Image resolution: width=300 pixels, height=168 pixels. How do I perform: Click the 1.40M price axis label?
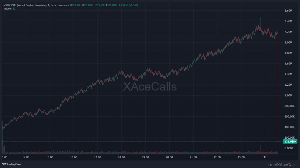click(288, 74)
